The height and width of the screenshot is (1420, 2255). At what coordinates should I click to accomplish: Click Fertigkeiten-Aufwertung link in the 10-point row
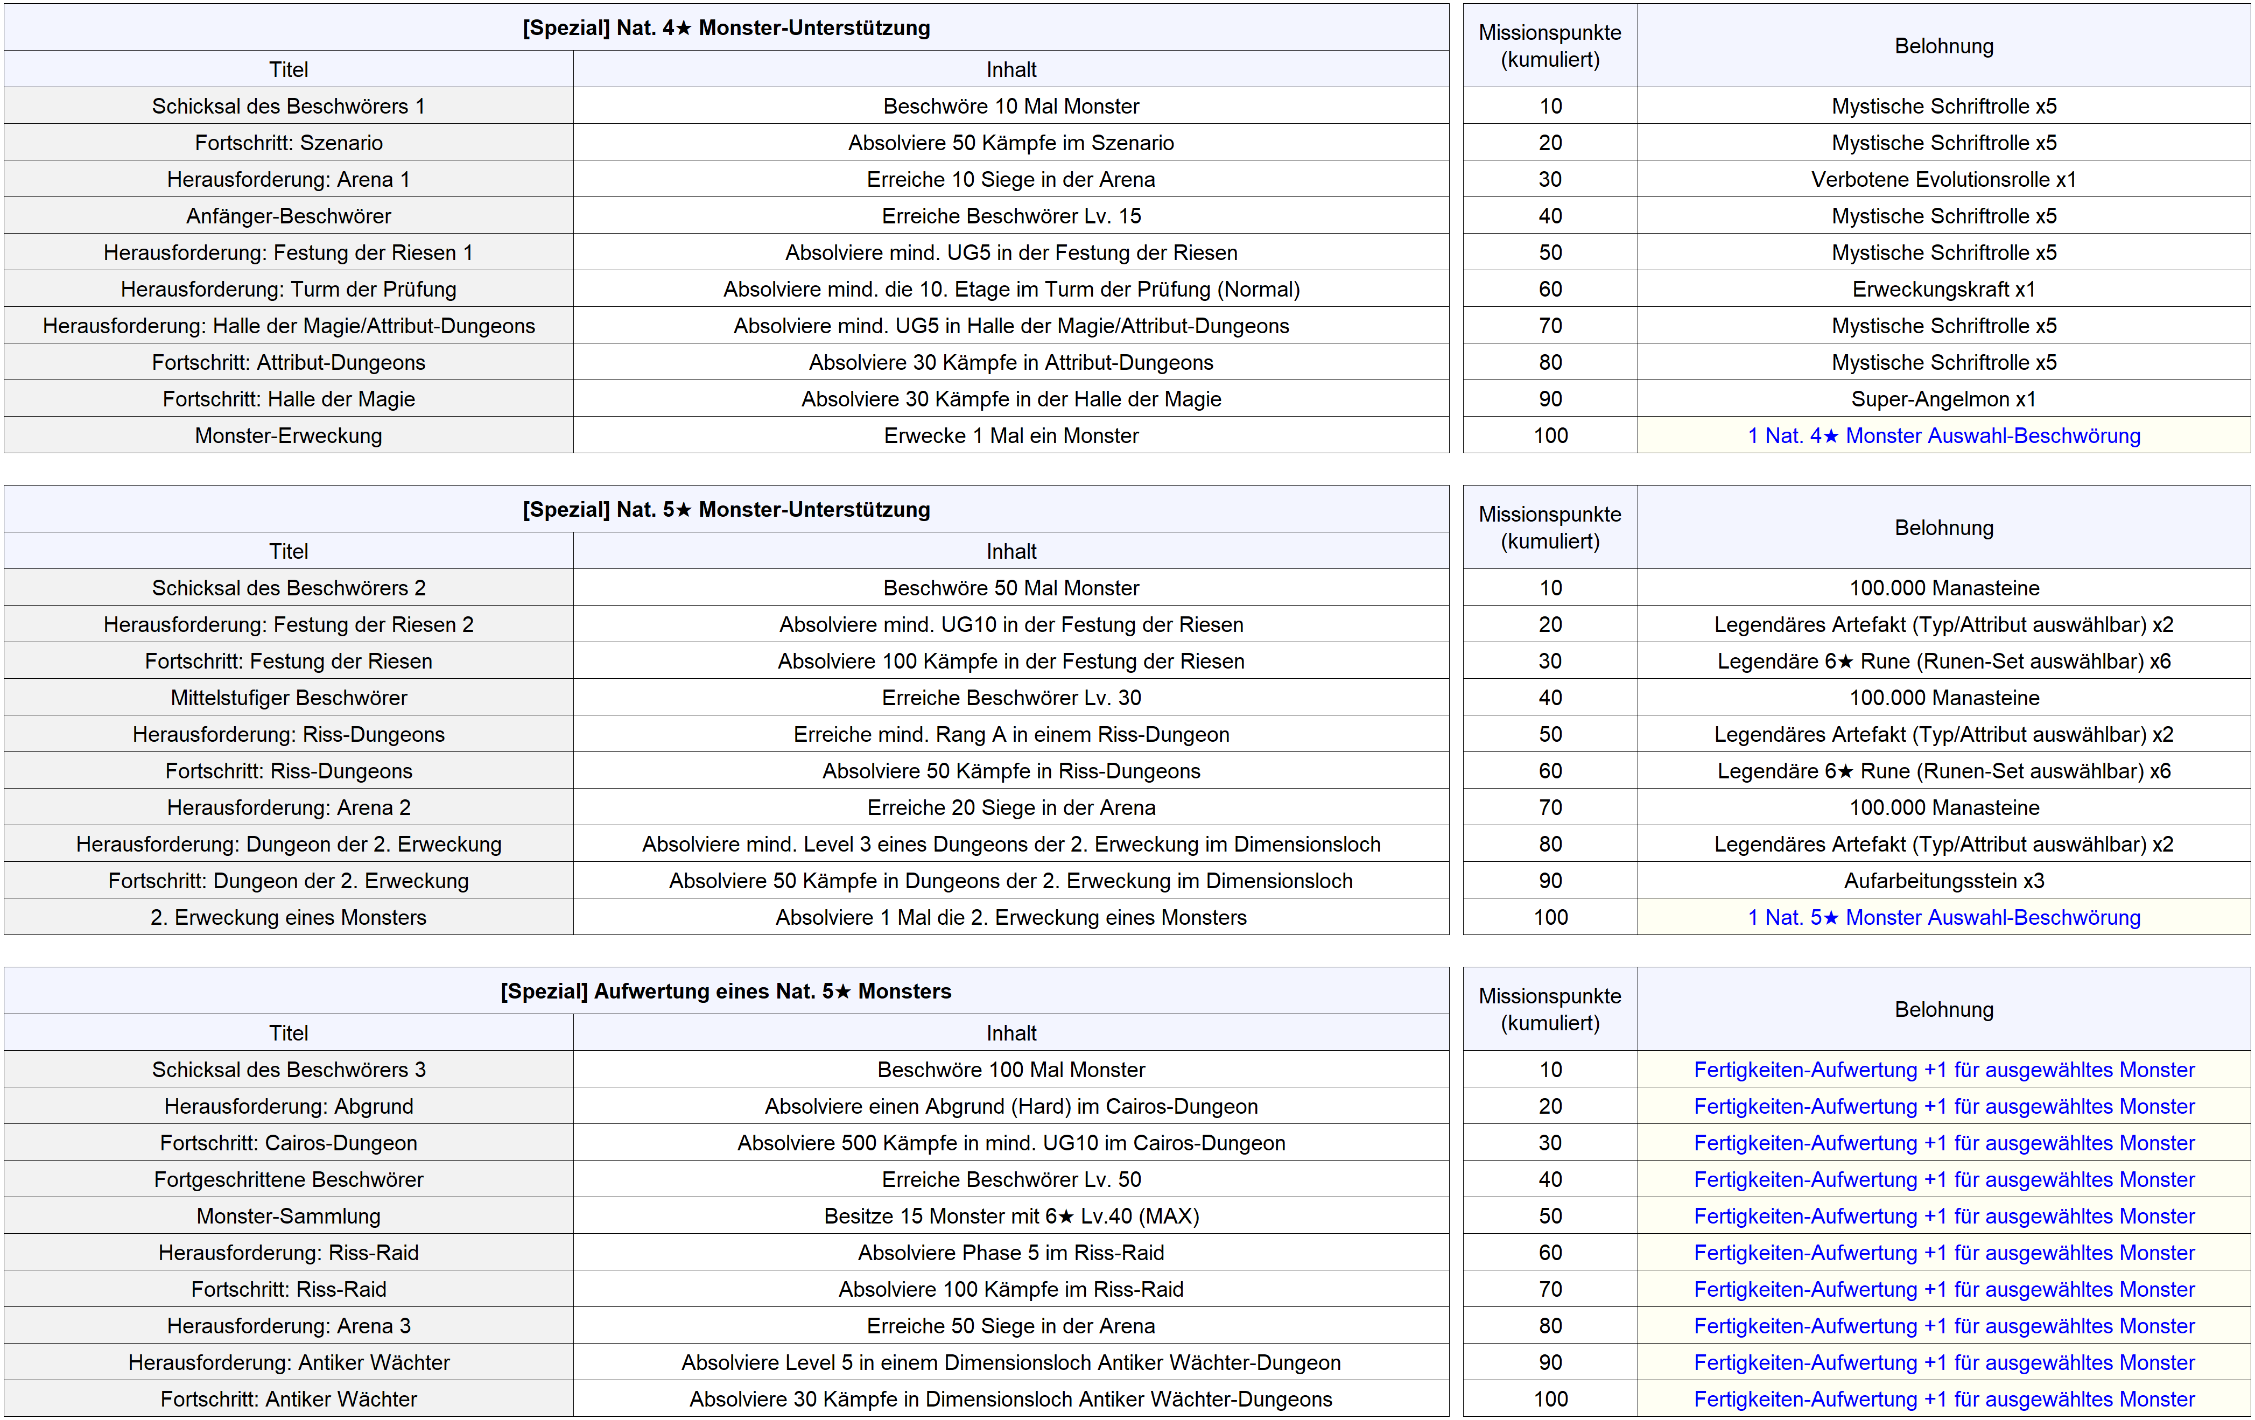(1943, 1070)
